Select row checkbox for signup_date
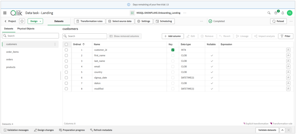 pos(66,78)
